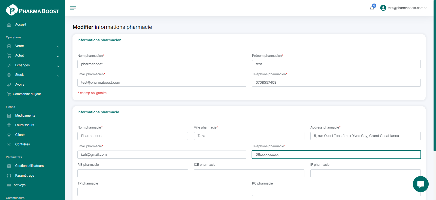Click the 'Informations pharmacien' section title
This screenshot has height=200, width=436.
pos(99,40)
